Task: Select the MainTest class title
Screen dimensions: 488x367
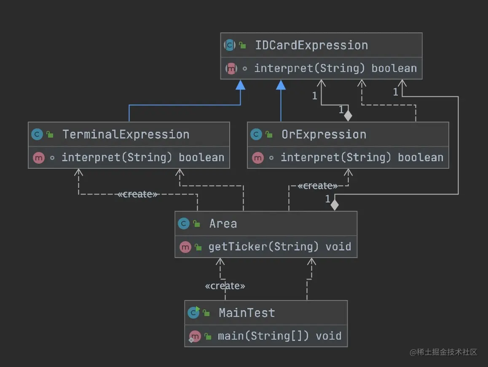Action: pyautogui.click(x=247, y=313)
